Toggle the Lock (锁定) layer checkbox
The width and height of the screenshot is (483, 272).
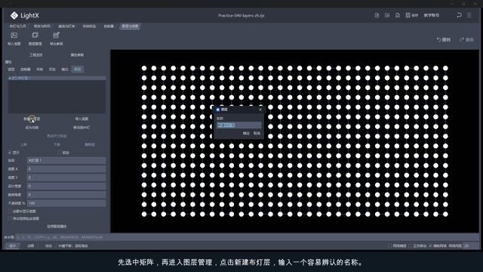tap(59, 153)
